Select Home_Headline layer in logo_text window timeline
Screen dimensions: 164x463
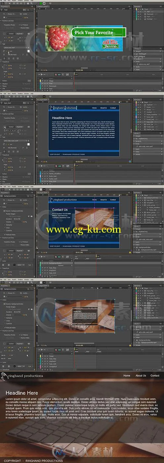pyautogui.click(x=55, y=174)
